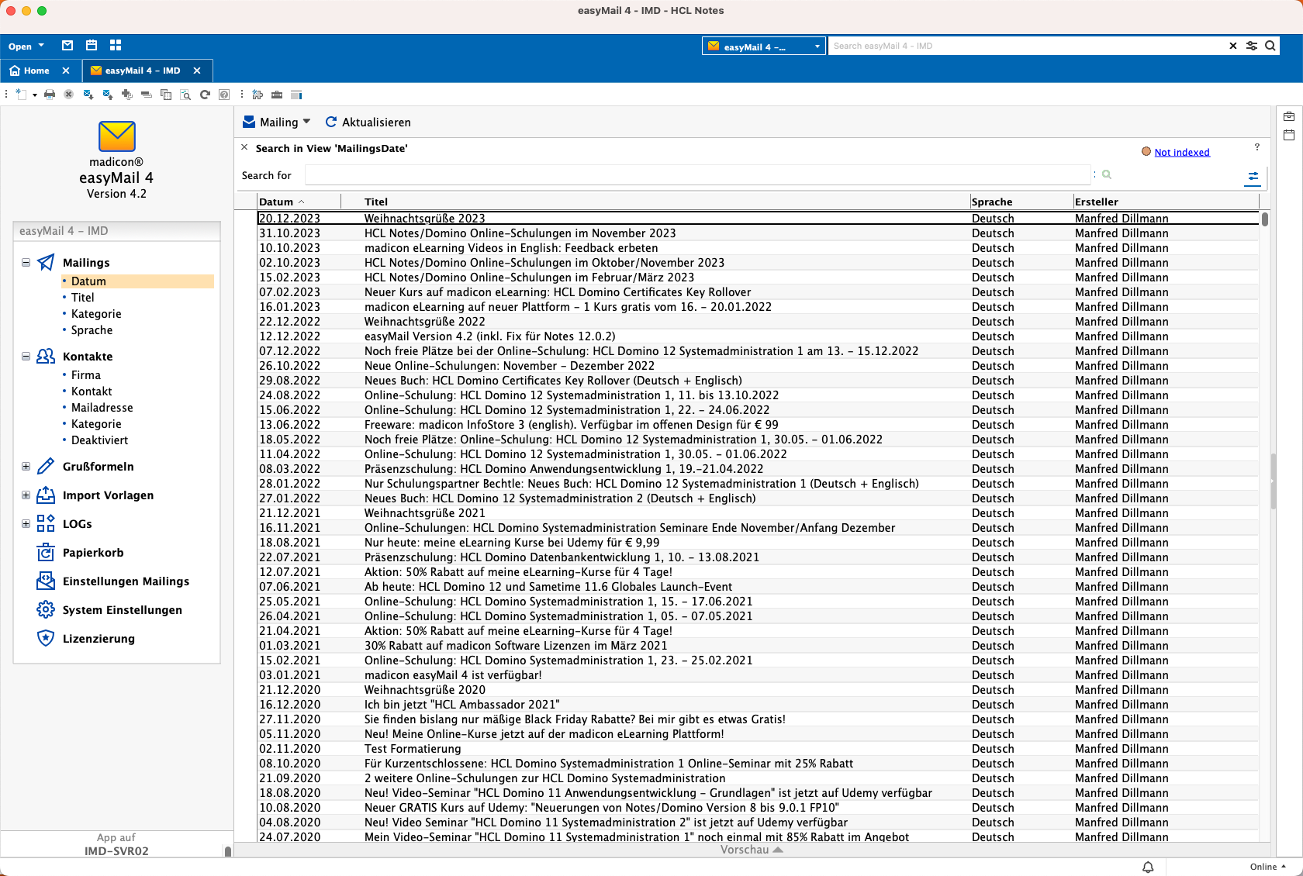Click the navigate-next-unread mail down icon
Screen dimensions: 1303x876
[x=88, y=95]
